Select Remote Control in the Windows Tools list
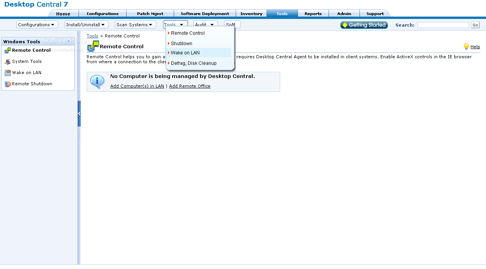The image size is (486, 269). [x=31, y=50]
